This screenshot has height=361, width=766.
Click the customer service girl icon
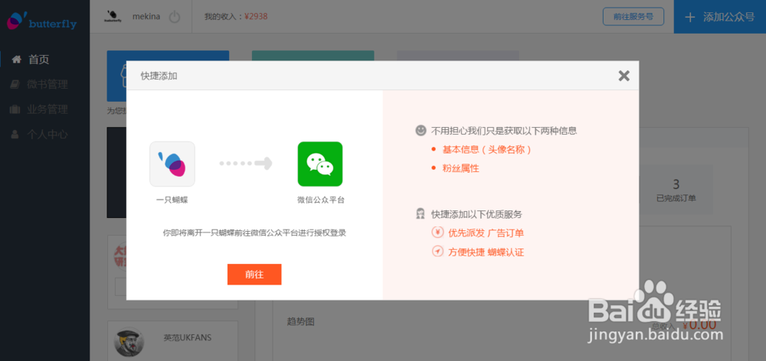click(x=420, y=213)
